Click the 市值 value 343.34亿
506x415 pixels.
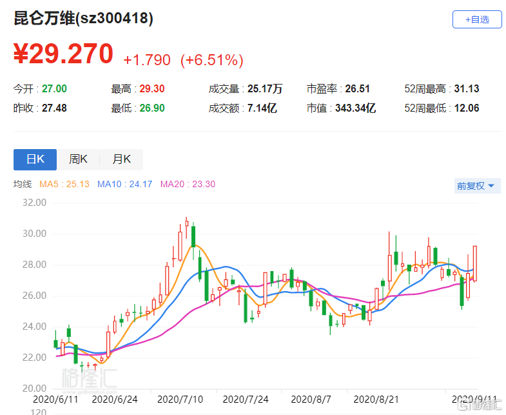coord(355,108)
